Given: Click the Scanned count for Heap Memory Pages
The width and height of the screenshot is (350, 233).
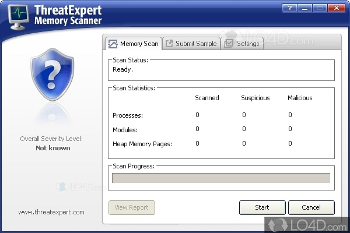Looking at the screenshot, I should (x=197, y=143).
